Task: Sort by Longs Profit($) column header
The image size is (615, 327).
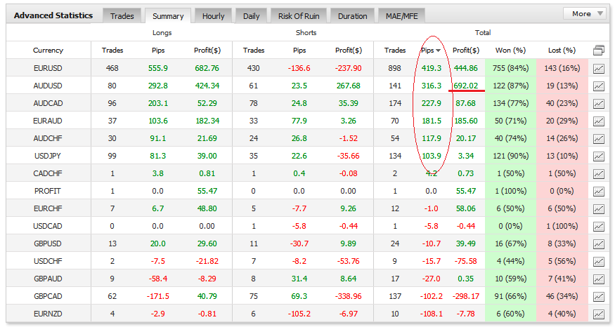Action: point(207,50)
